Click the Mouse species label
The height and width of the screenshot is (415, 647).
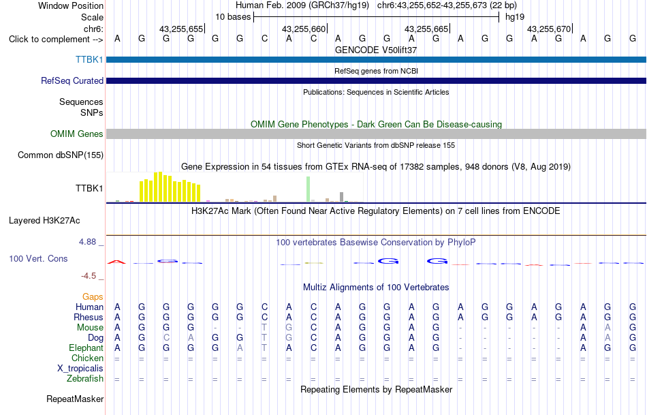(x=90, y=328)
